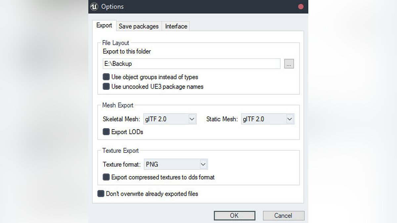This screenshot has width=397, height=223.
Task: Click the Texture format dropdown arrow
Action: click(203, 164)
